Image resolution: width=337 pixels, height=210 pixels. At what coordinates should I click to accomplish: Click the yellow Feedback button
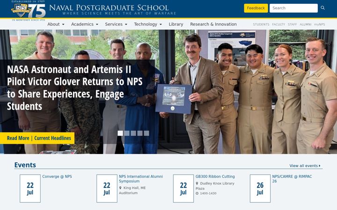pos(256,8)
